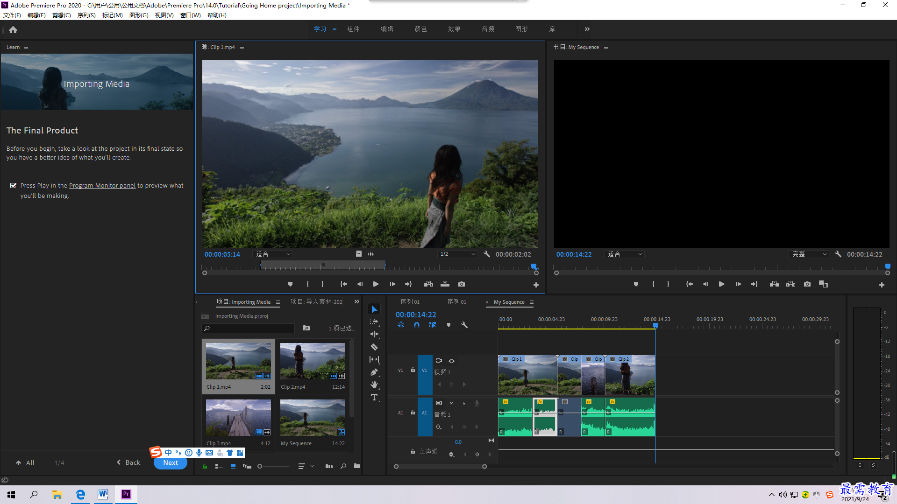Image resolution: width=897 pixels, height=504 pixels.
Task: Open Source panel menu
Action: pyautogui.click(x=242, y=47)
